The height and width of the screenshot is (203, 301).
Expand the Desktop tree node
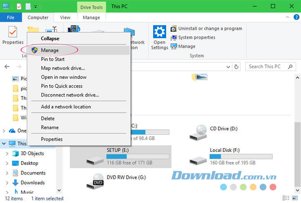[7, 163]
